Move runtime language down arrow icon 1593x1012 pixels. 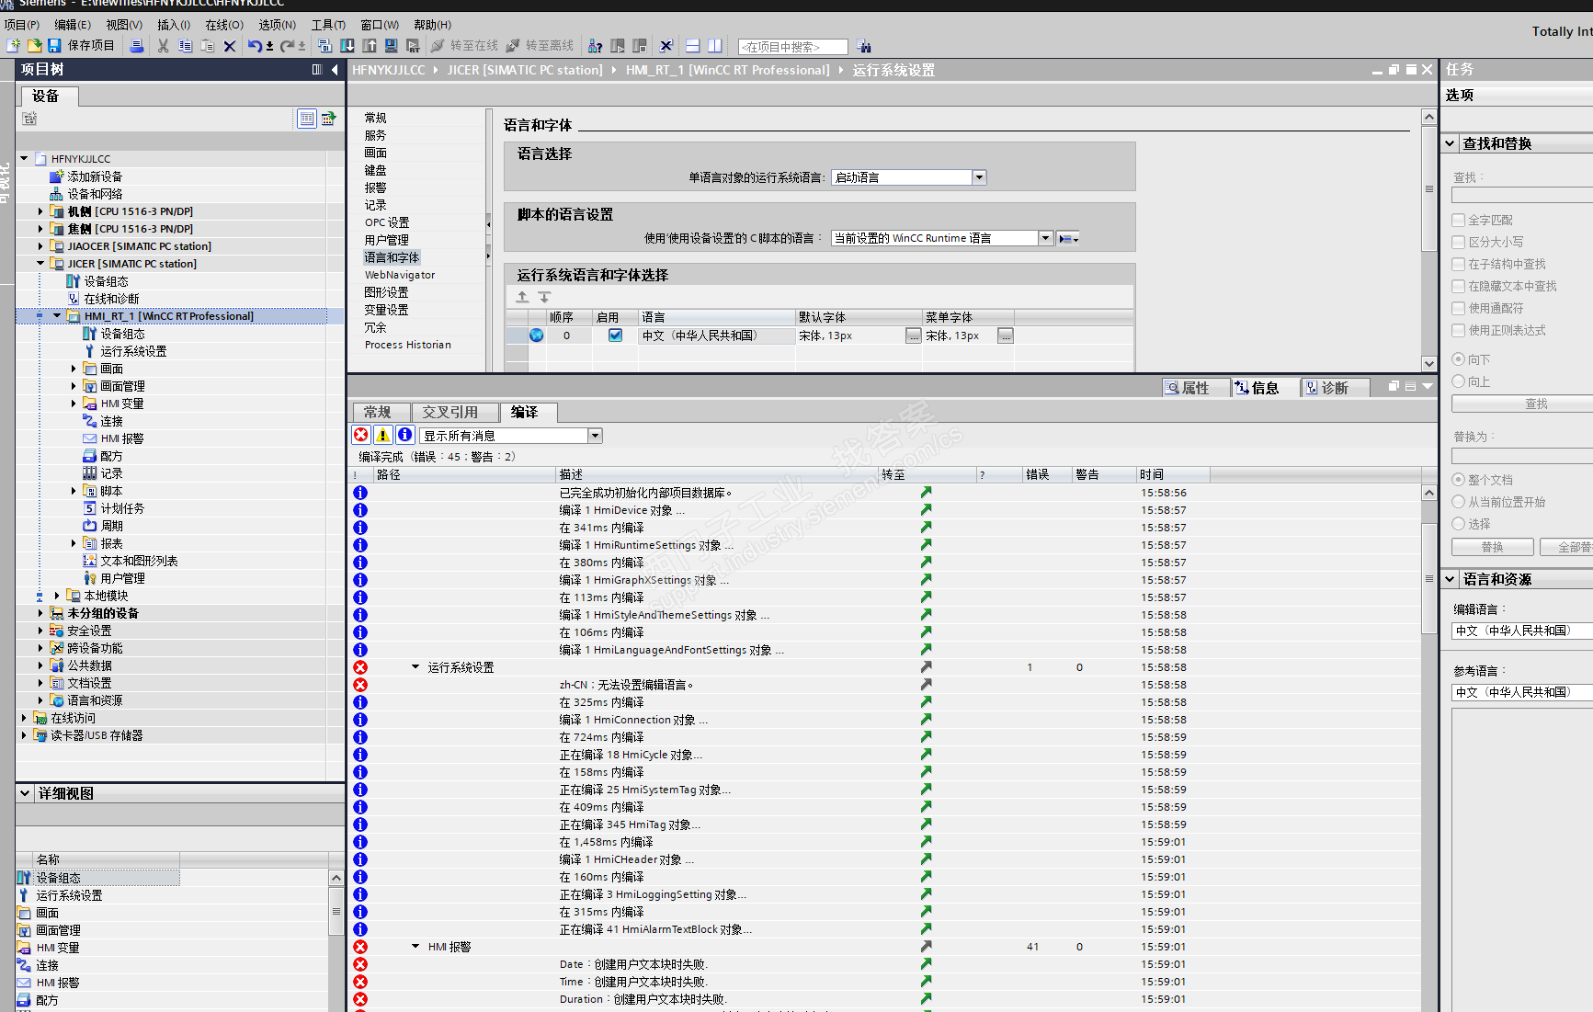coord(544,297)
